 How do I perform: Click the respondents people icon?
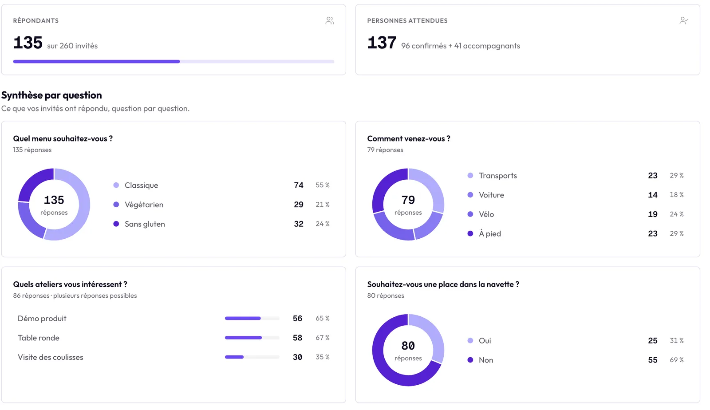[x=329, y=21]
